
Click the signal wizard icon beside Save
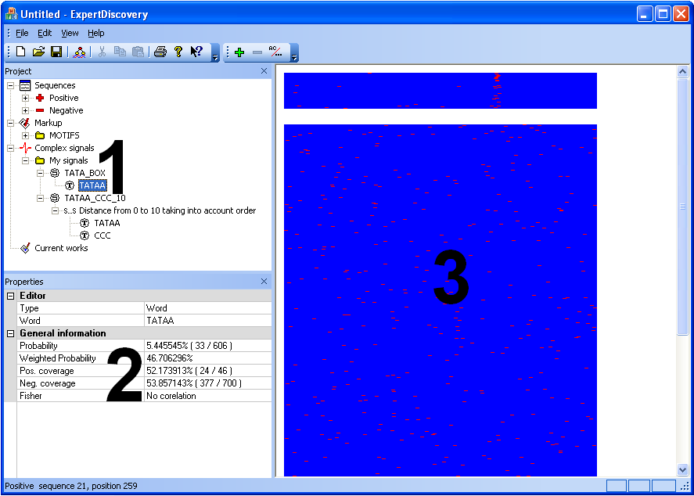[79, 52]
